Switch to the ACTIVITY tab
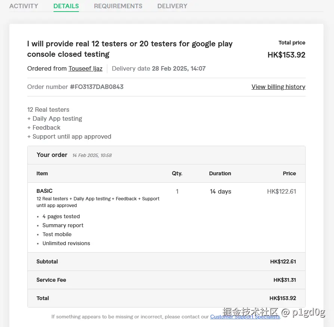 (x=24, y=6)
